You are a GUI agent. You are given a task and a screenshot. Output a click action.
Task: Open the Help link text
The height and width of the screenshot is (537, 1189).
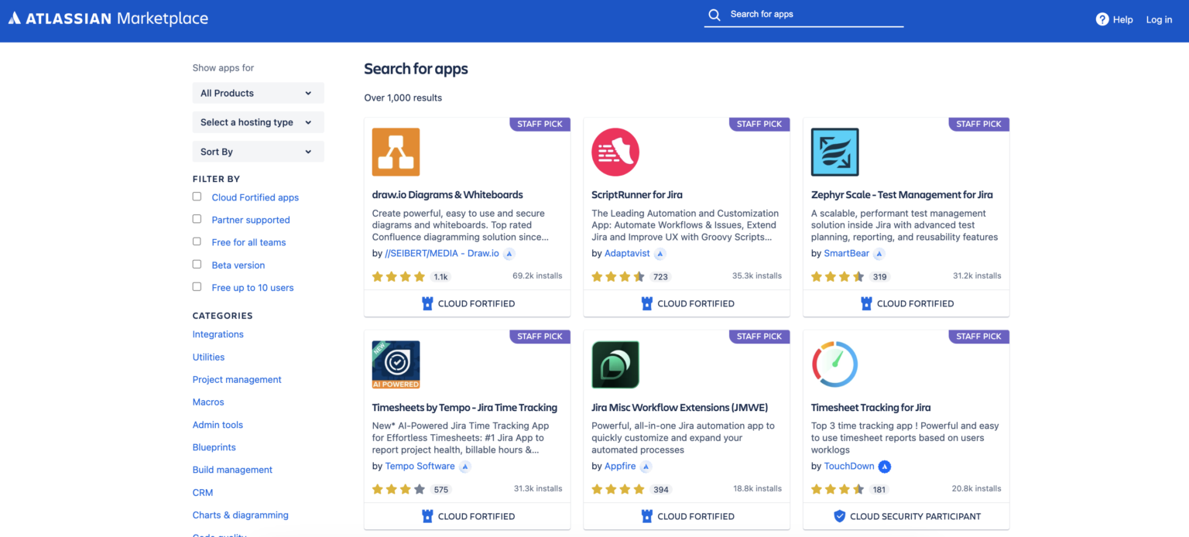coord(1122,19)
